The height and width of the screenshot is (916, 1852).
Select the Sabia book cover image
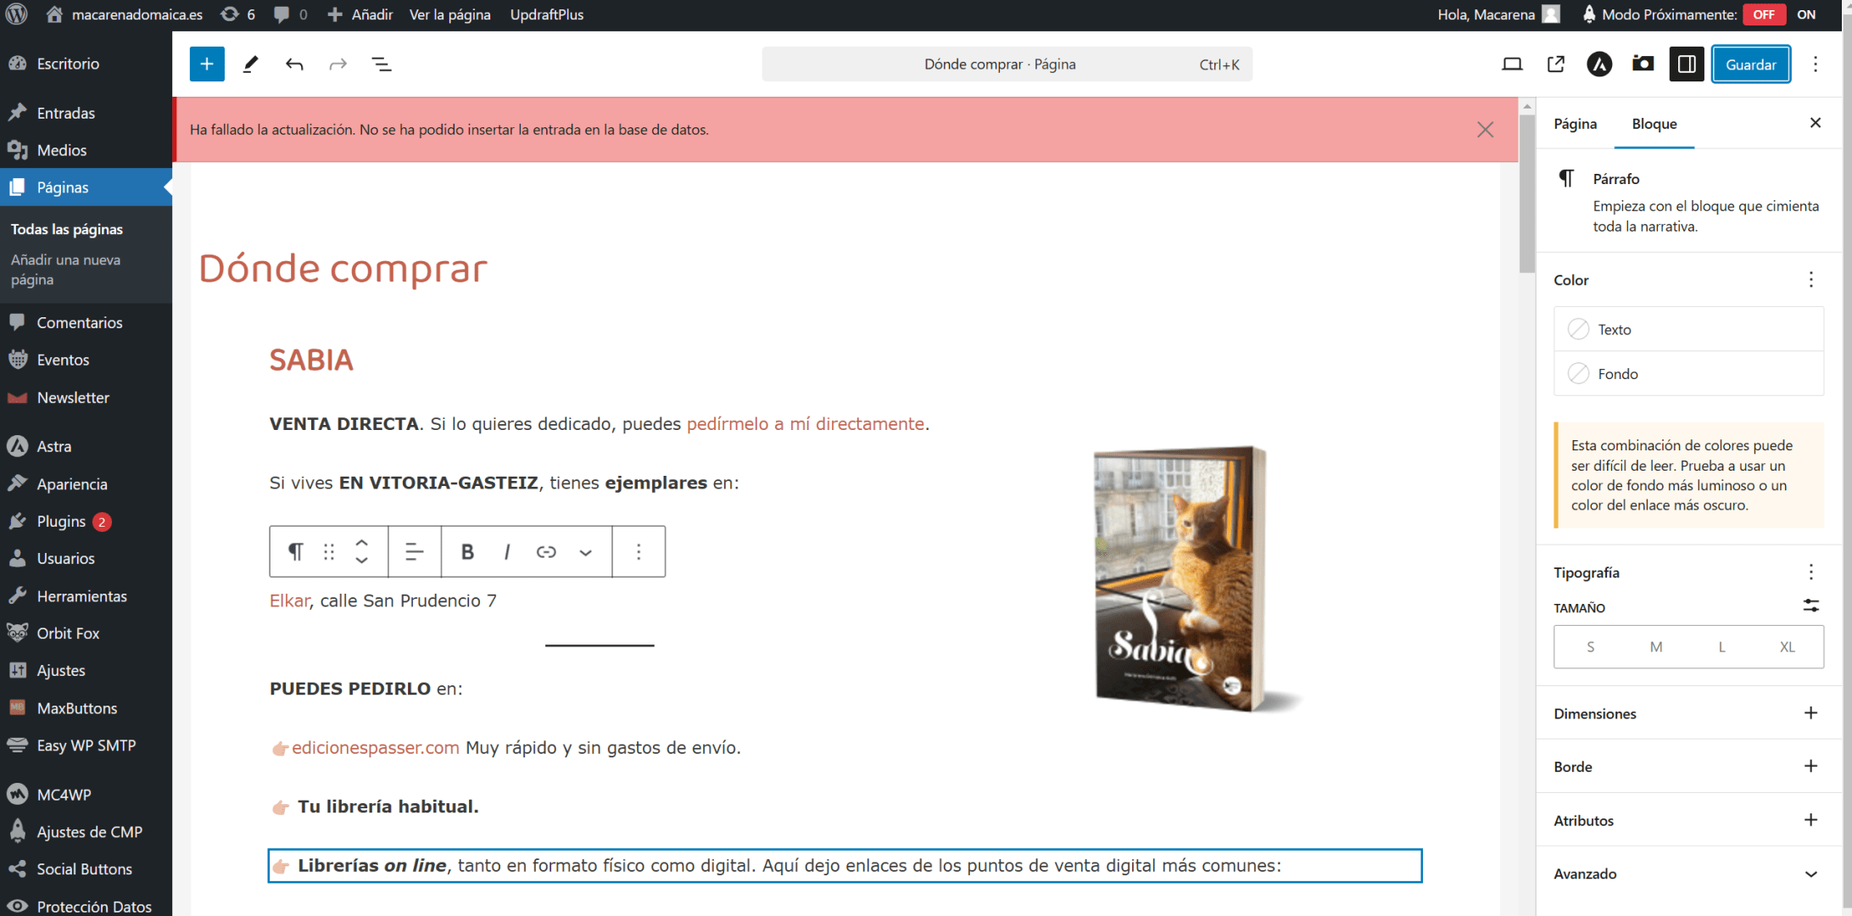coord(1197,579)
